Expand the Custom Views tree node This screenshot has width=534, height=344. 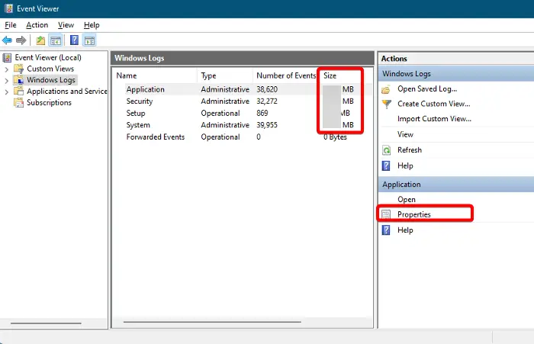[x=6, y=69]
